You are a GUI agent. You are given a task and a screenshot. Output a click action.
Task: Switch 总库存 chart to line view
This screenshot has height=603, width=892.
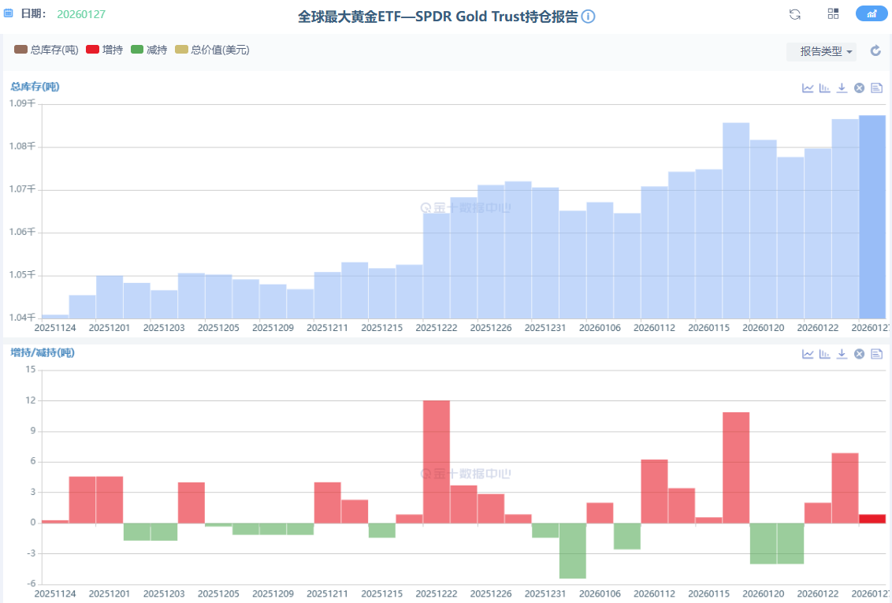(x=808, y=87)
